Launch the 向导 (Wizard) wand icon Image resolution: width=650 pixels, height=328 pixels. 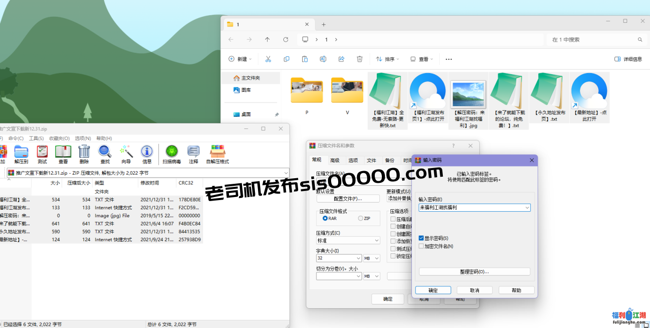click(x=126, y=152)
